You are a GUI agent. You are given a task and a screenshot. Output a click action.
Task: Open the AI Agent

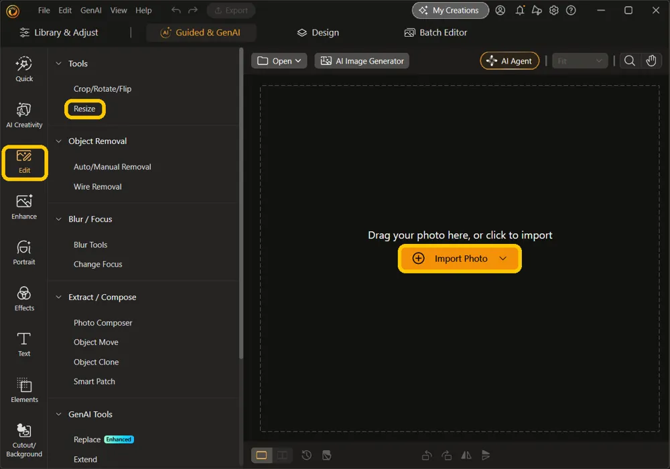509,61
